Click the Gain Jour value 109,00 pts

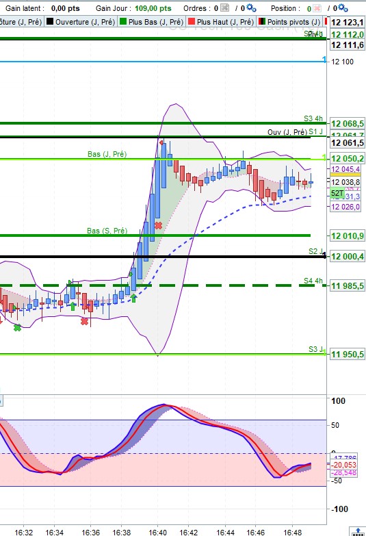click(153, 8)
